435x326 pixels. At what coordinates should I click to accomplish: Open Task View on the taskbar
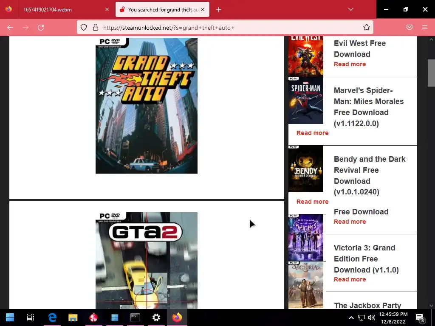(x=31, y=318)
